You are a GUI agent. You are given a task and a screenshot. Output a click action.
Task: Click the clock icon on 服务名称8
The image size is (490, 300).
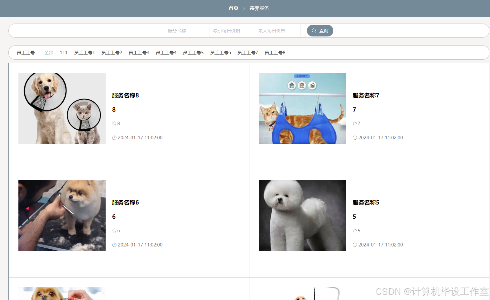[114, 138]
